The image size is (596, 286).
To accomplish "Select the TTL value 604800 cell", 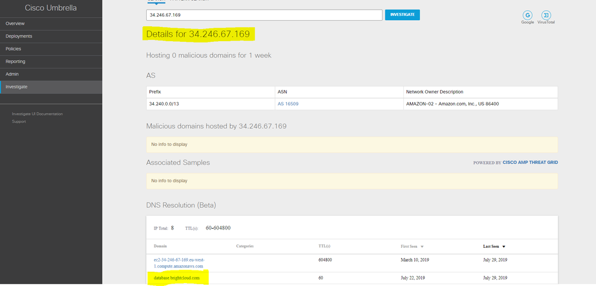I will click(326, 260).
